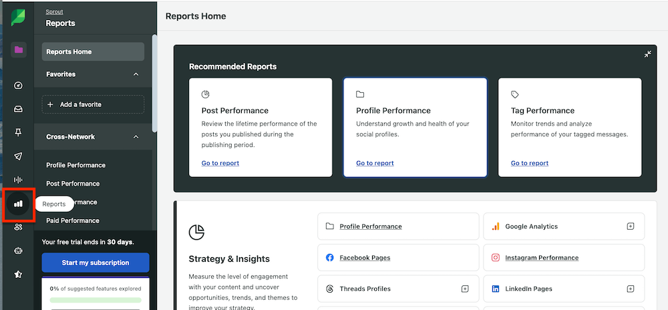Go to report for Profile Performance
668x310 pixels.
point(375,163)
